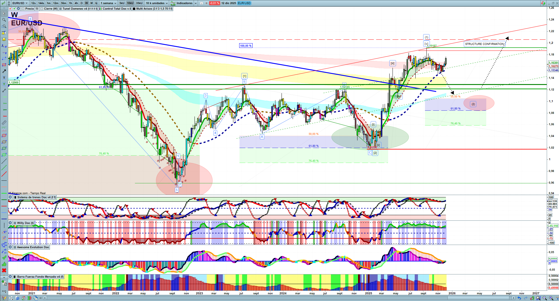Click the horizontal scrollbar left arrow
This screenshot has width=559, height=301.
click(45, 298)
